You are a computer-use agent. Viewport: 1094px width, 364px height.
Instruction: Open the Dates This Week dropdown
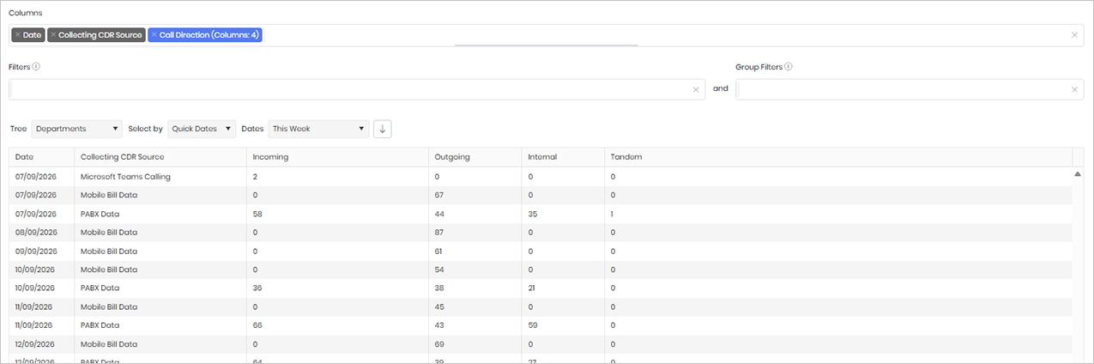[x=318, y=129]
